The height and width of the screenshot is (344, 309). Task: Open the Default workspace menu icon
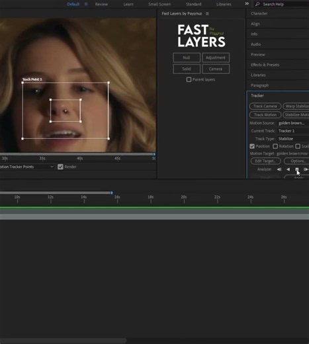86,4
